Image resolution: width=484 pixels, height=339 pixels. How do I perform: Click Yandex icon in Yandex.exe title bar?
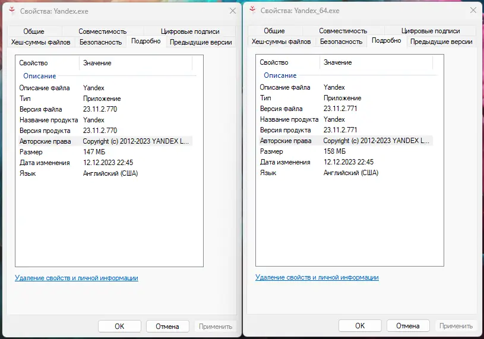point(12,11)
